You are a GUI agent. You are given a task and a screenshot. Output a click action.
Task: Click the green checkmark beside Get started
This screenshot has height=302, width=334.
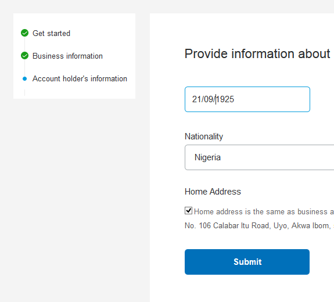25,33
